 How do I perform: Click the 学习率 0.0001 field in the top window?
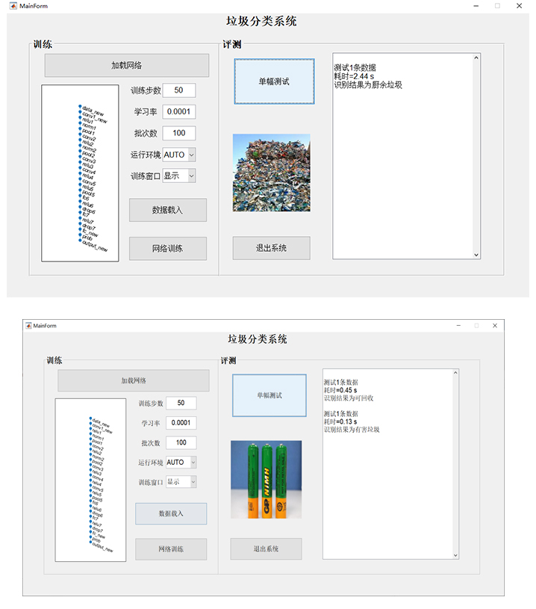coord(179,111)
